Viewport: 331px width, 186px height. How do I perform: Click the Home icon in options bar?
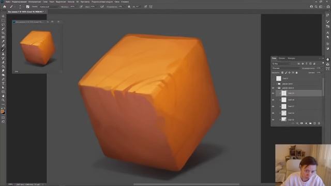pyautogui.click(x=5, y=7)
